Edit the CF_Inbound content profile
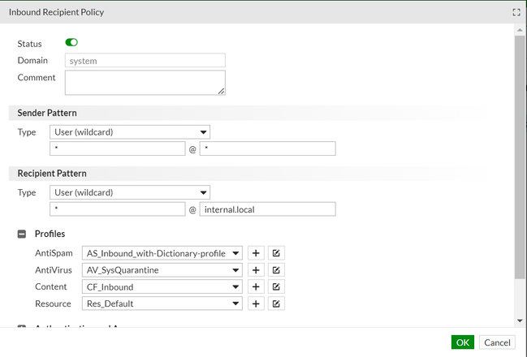527x357 pixels. 276,286
